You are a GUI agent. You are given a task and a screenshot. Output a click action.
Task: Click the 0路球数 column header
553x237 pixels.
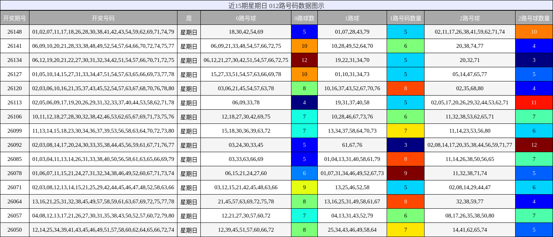coord(304,18)
